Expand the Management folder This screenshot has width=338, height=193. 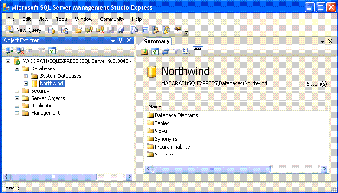[17, 113]
